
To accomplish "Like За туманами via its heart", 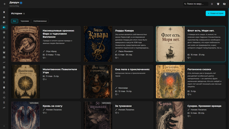I will [116, 113].
